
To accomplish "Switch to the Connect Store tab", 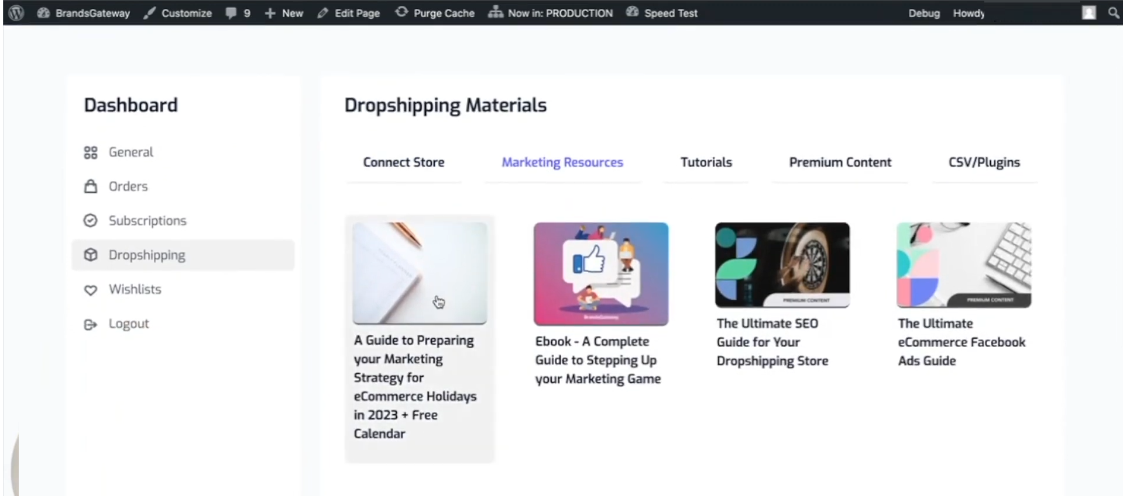I will [404, 162].
